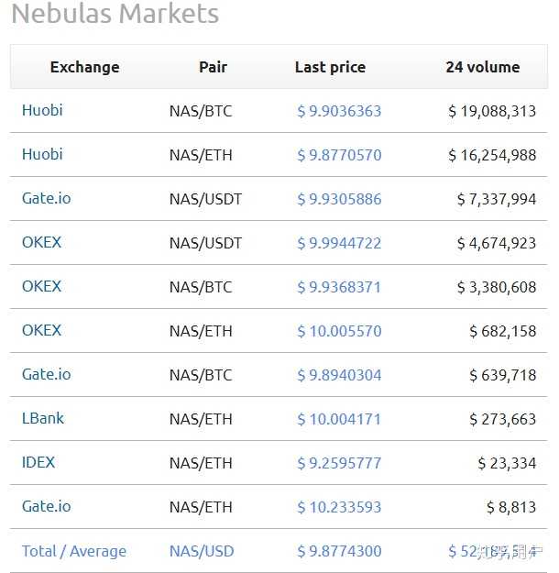Click the Total / Average row label
Image resolution: width=559 pixels, height=573 pixels.
click(74, 551)
